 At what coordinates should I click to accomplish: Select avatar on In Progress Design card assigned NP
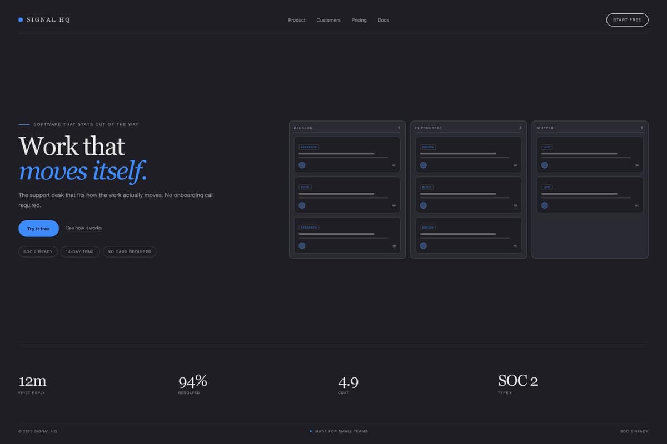click(x=423, y=165)
